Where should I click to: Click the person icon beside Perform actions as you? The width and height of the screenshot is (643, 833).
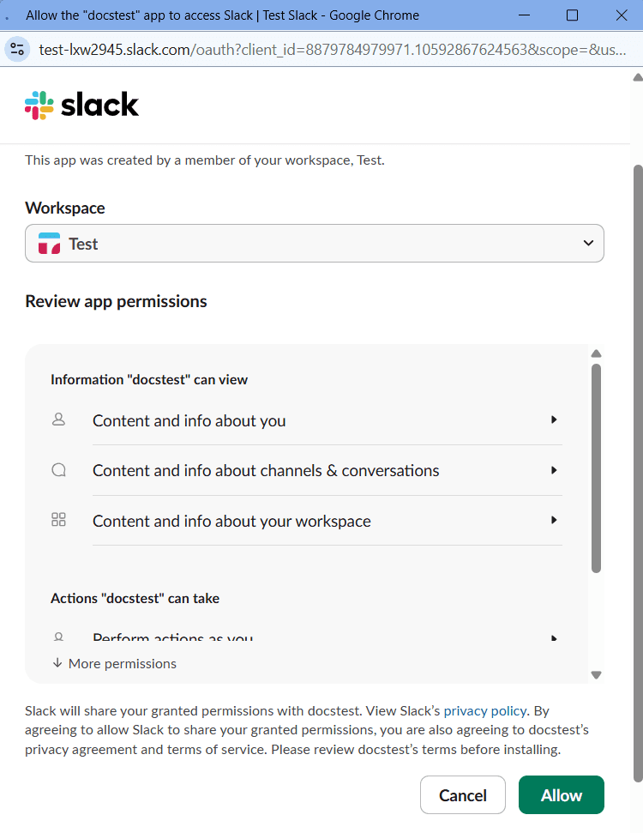coord(58,637)
